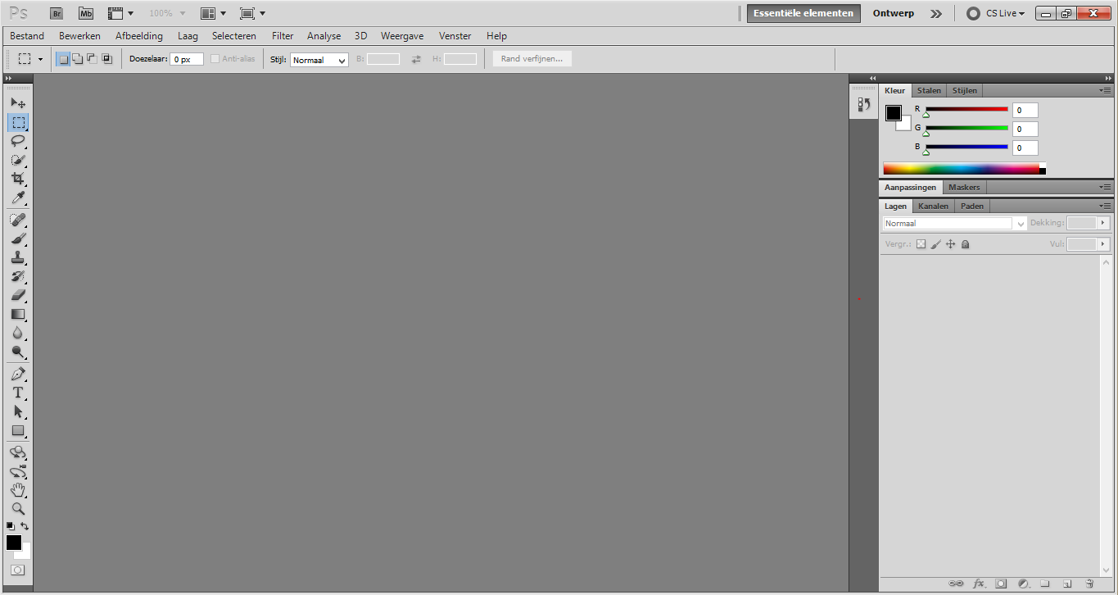Open the Kleur panel options menu
Viewport: 1118px width, 595px height.
coord(1106,90)
